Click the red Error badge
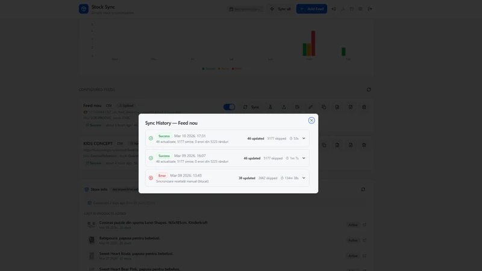 pos(162,176)
